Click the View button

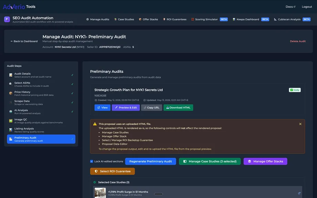pos(102,107)
